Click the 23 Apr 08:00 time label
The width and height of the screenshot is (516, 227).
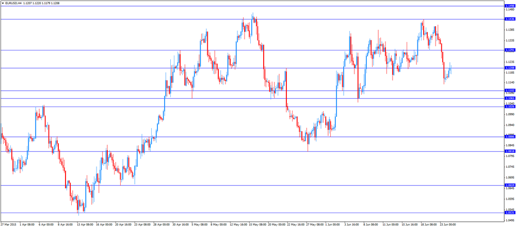click(x=142, y=225)
